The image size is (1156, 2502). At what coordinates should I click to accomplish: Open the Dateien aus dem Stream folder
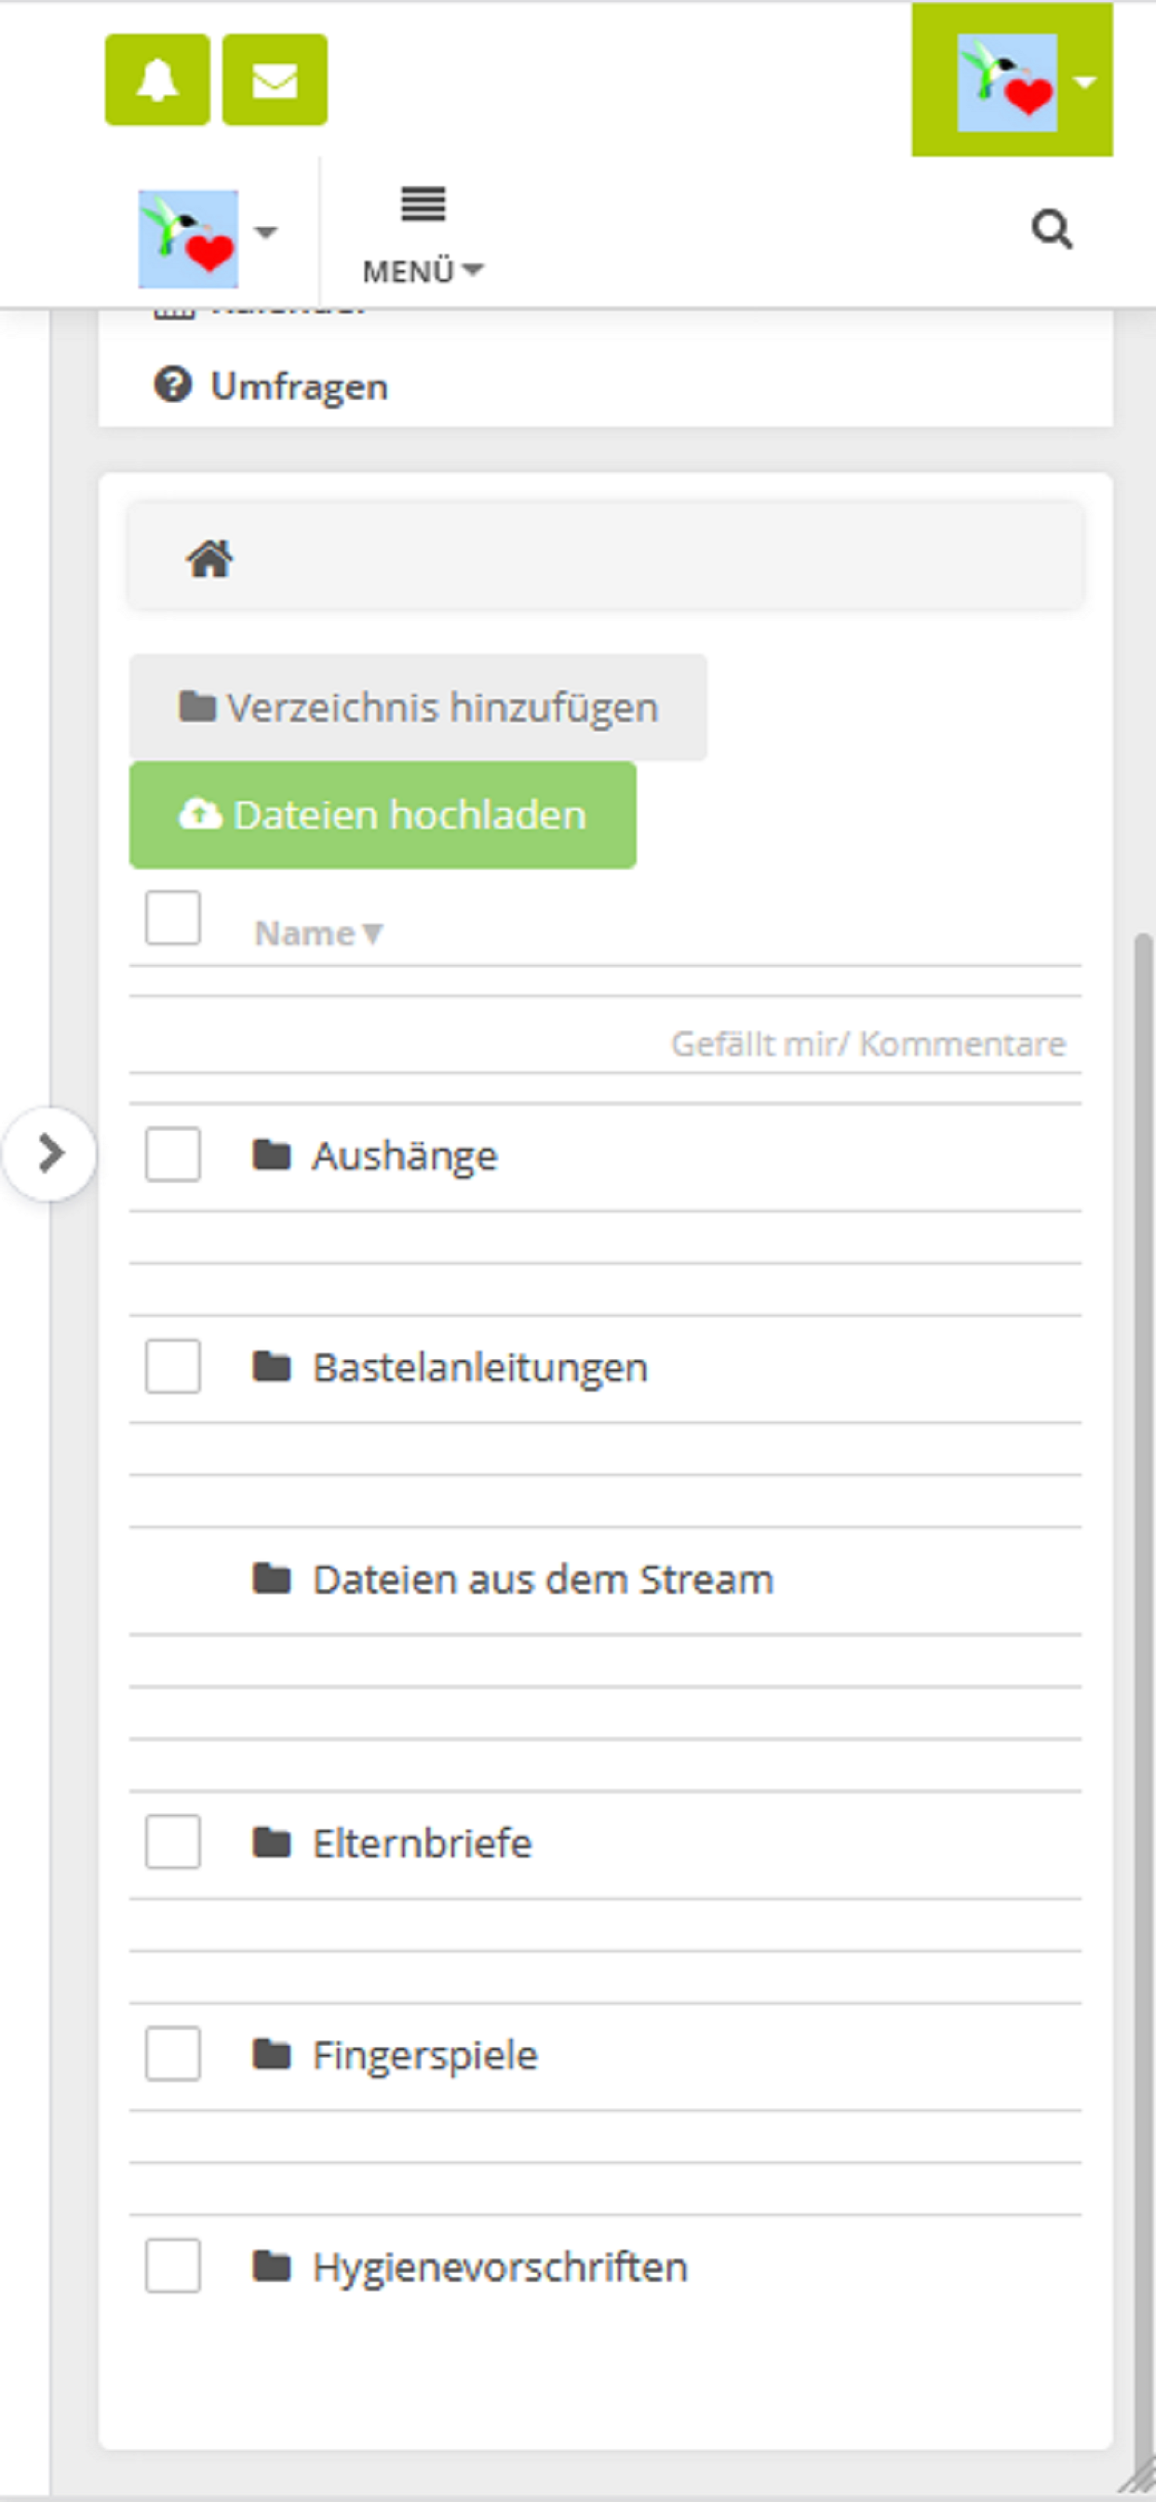(542, 1580)
